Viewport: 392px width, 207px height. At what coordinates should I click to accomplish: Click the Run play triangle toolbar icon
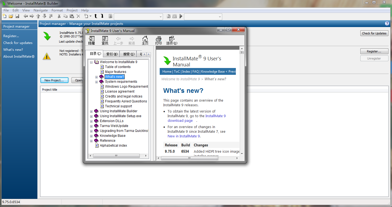click(x=181, y=16)
